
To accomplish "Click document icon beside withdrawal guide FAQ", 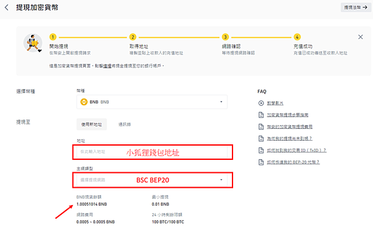I will pyautogui.click(x=261, y=115).
